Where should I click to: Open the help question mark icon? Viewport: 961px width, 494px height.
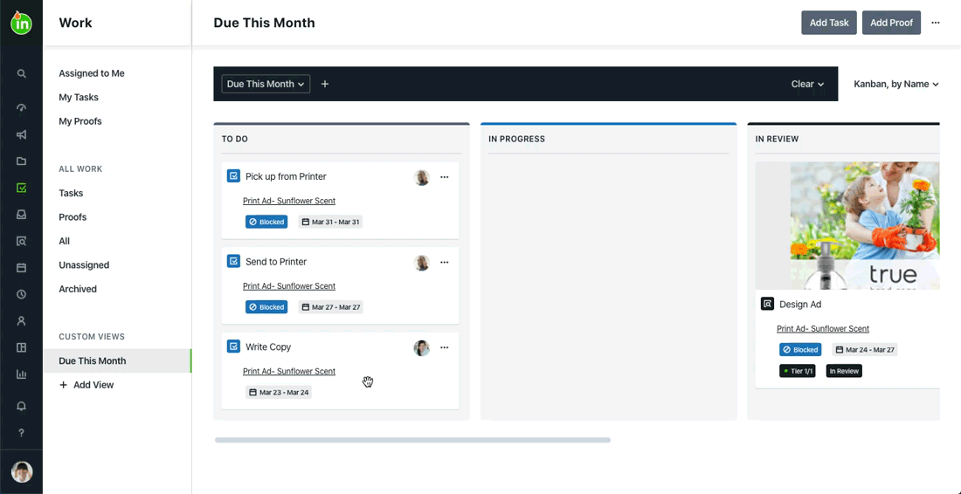click(x=22, y=433)
